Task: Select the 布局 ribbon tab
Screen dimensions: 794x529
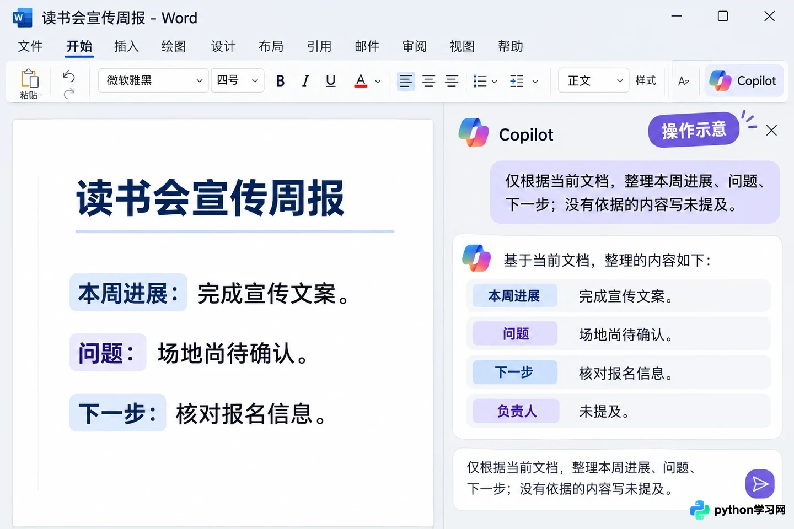Action: [x=271, y=46]
